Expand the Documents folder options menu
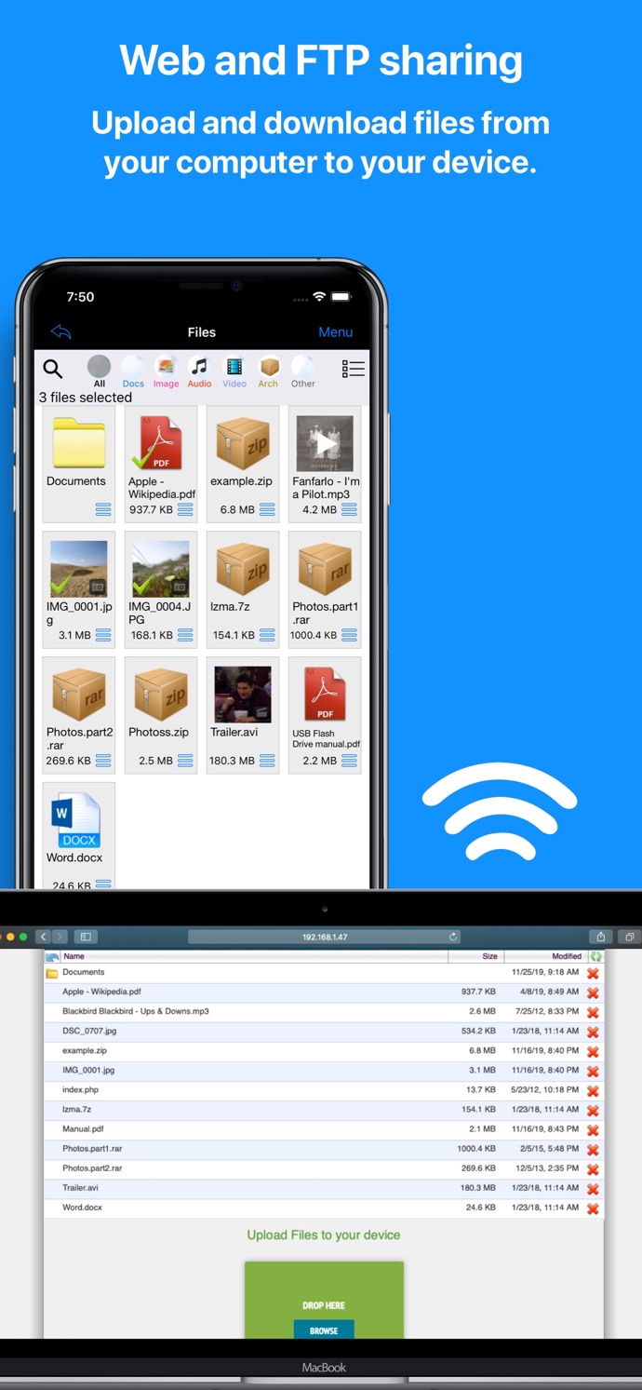This screenshot has height=1390, width=642. click(x=103, y=510)
